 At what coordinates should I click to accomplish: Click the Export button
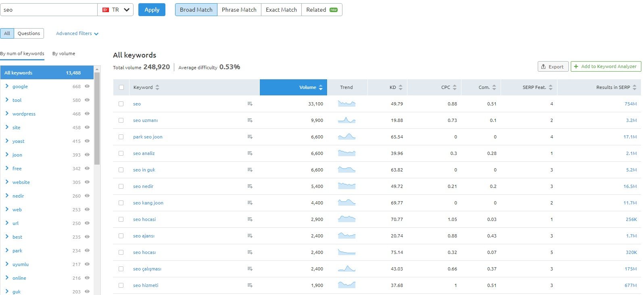[x=553, y=66]
